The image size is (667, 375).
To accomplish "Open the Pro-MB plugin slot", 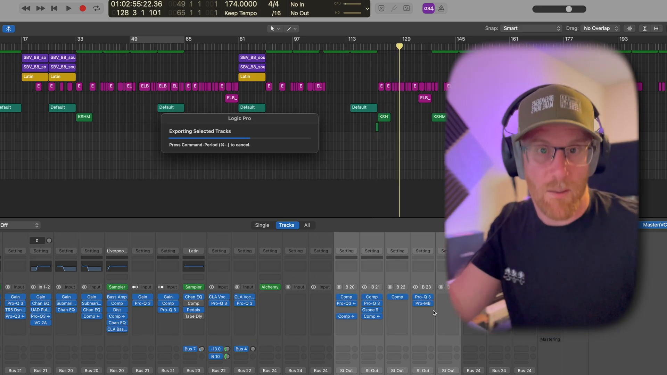I will (x=423, y=303).
